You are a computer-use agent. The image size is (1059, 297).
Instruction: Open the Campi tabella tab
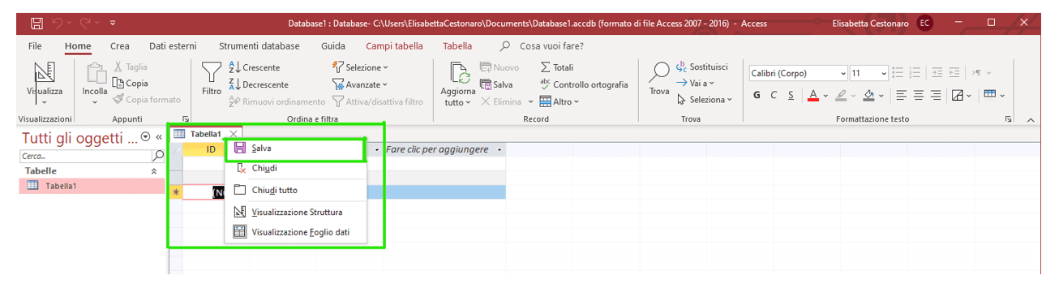coord(394,46)
